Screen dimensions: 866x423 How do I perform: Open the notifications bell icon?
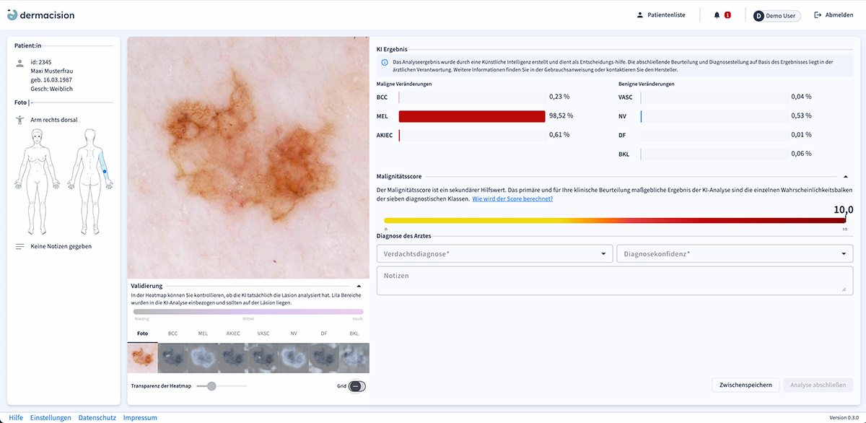[x=717, y=15]
